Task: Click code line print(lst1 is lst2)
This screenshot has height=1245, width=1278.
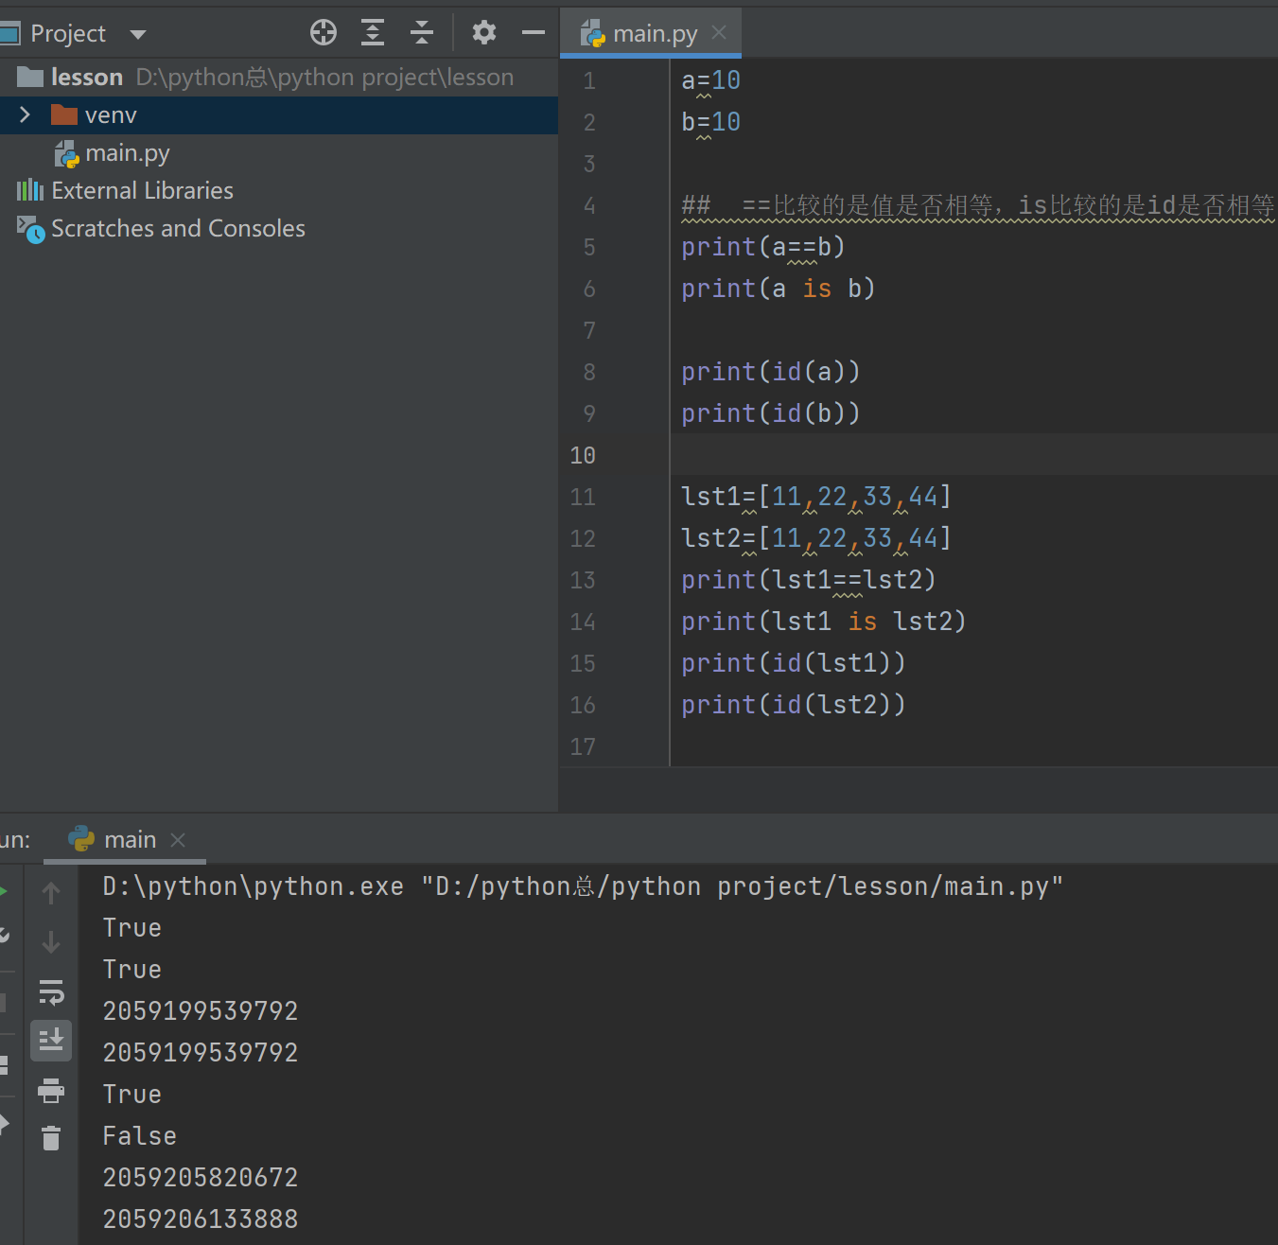Action: [x=823, y=622]
